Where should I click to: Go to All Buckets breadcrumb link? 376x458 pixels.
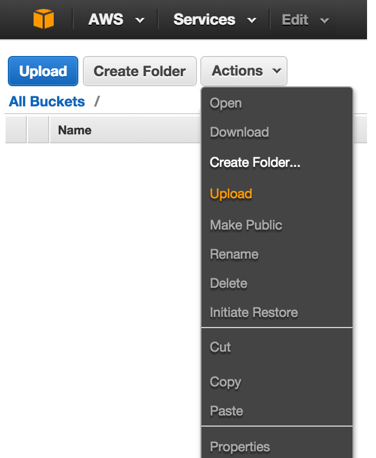tap(47, 101)
